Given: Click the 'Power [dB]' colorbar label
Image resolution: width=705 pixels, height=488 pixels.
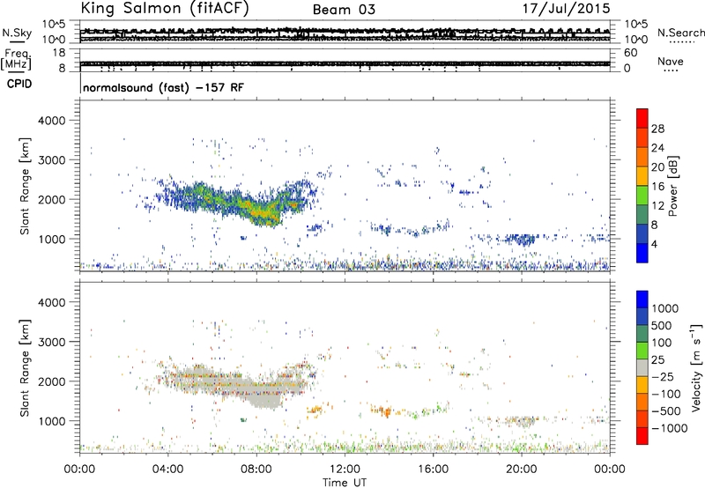Looking at the screenshot, I should pos(672,186).
